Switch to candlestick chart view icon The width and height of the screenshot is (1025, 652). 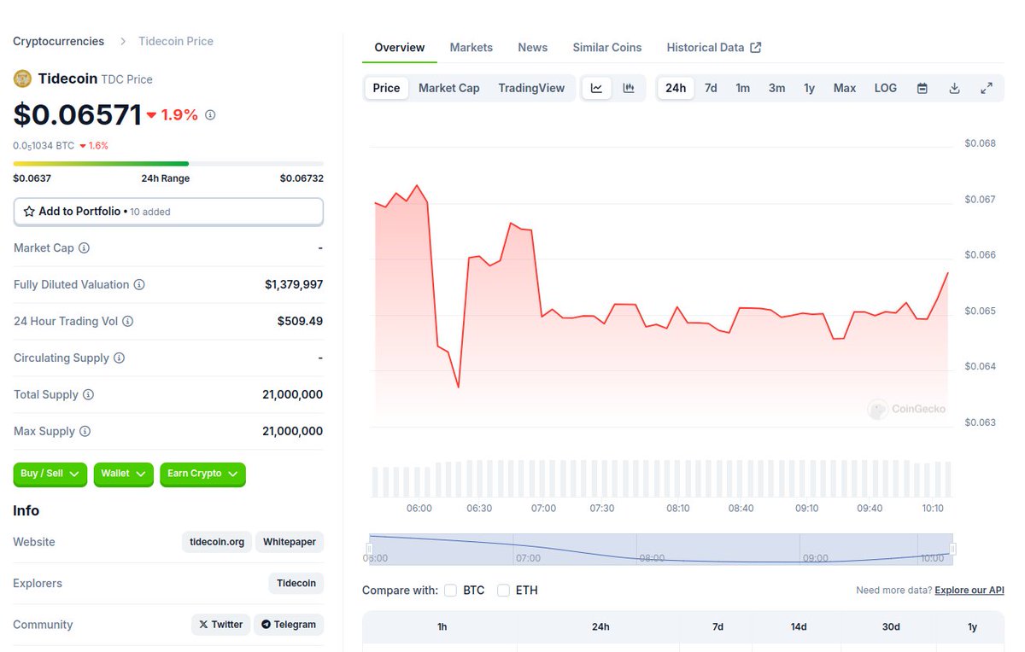[x=629, y=88]
